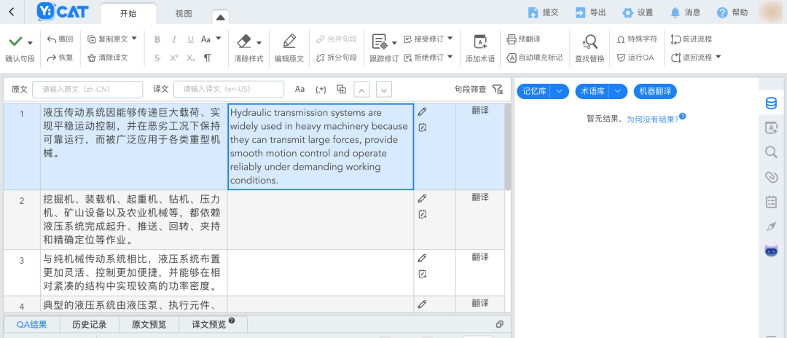Open 设置 settings
Viewport: 787px width, 338px height.
coord(638,12)
